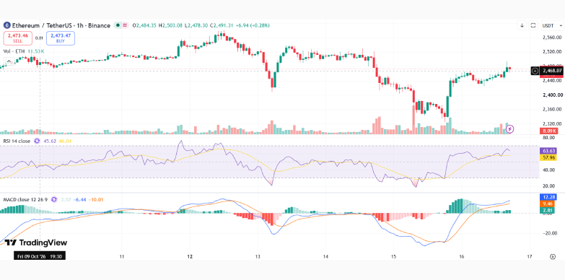Open the USDT currency dropdown
565x280 pixels.
click(552, 25)
